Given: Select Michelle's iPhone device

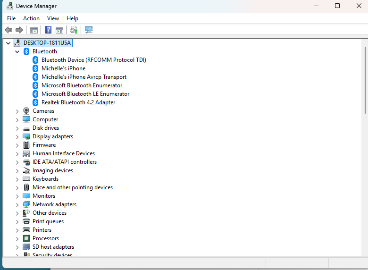Looking at the screenshot, I should pyautogui.click(x=63, y=68).
